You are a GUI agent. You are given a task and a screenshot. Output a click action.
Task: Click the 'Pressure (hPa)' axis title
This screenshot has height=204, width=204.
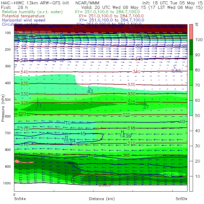point(3,108)
